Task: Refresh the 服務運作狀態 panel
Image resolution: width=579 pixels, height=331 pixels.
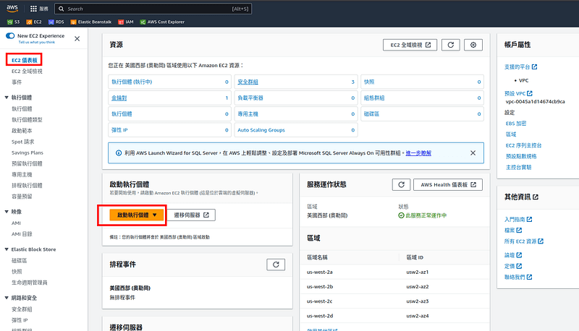Action: (402, 185)
